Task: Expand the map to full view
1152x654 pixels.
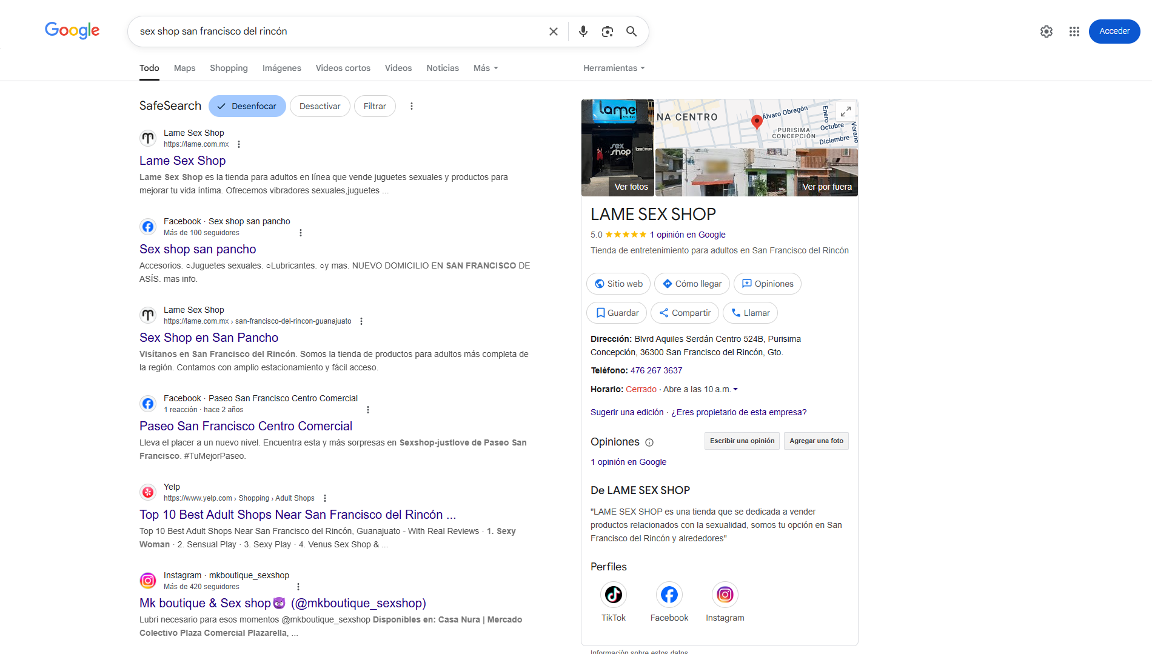Action: pos(845,112)
